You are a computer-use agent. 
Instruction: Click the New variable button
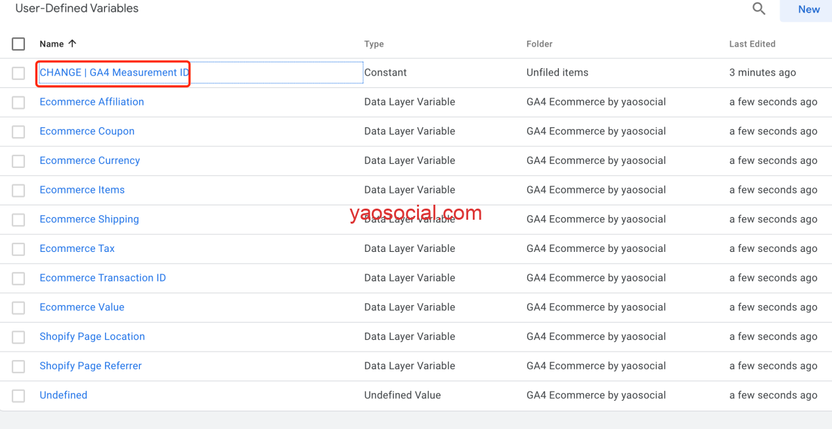point(808,10)
